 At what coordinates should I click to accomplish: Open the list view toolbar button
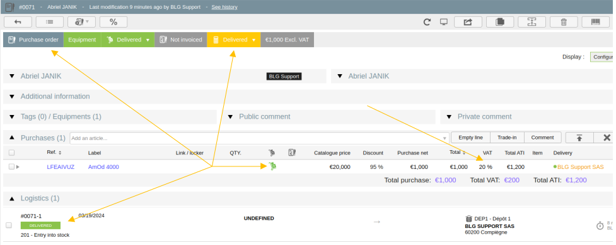[x=50, y=22]
